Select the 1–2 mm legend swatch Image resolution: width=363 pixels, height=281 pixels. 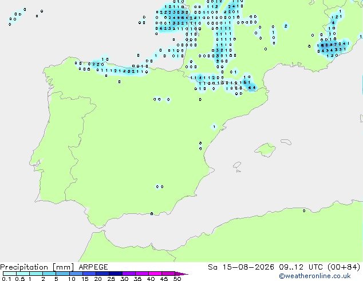[x=36, y=274]
